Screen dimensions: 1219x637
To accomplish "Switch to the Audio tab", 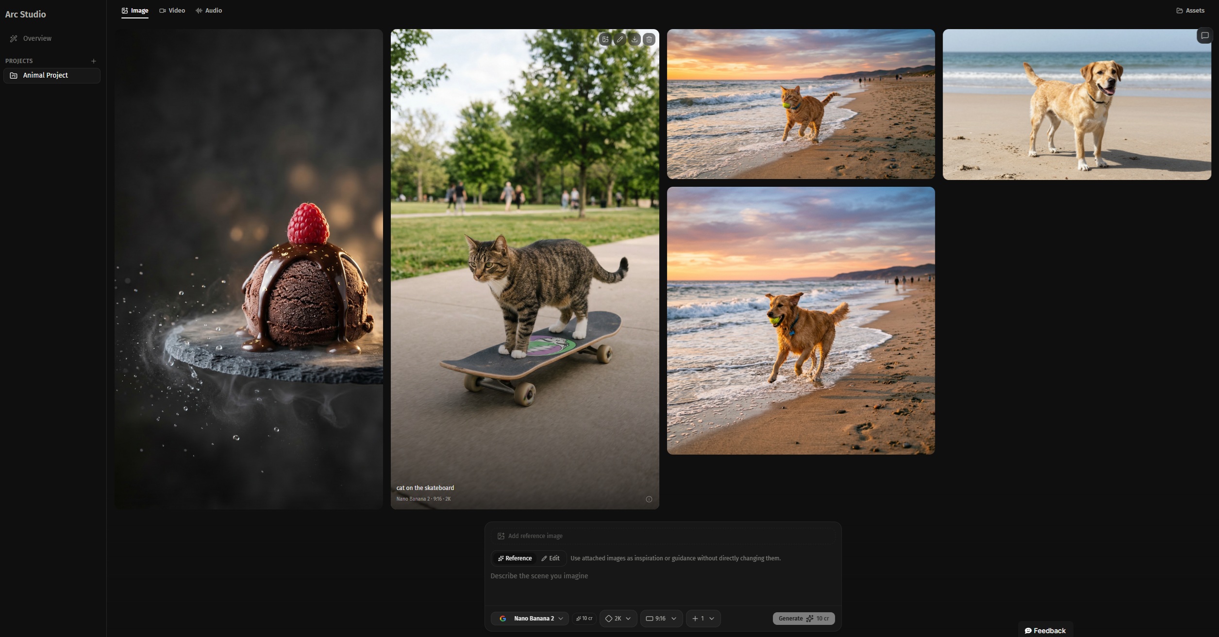I will [209, 11].
